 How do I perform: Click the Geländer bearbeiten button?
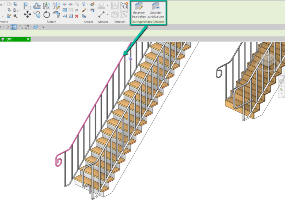click(x=139, y=10)
